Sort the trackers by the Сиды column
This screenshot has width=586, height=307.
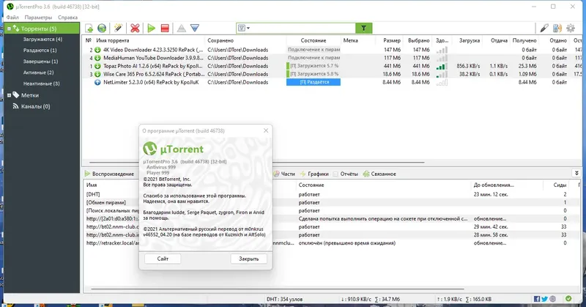[560, 185]
